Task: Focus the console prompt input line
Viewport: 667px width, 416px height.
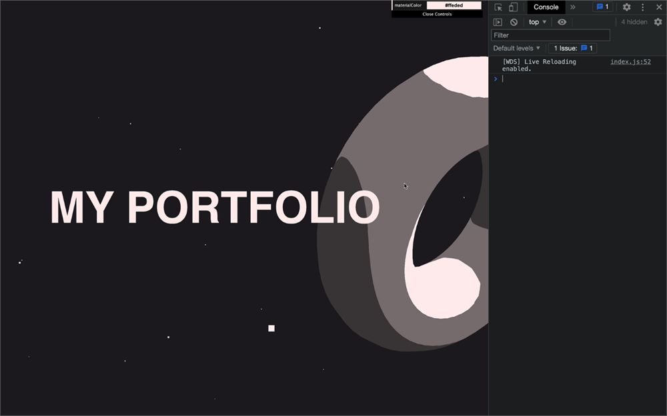Action: click(x=583, y=79)
